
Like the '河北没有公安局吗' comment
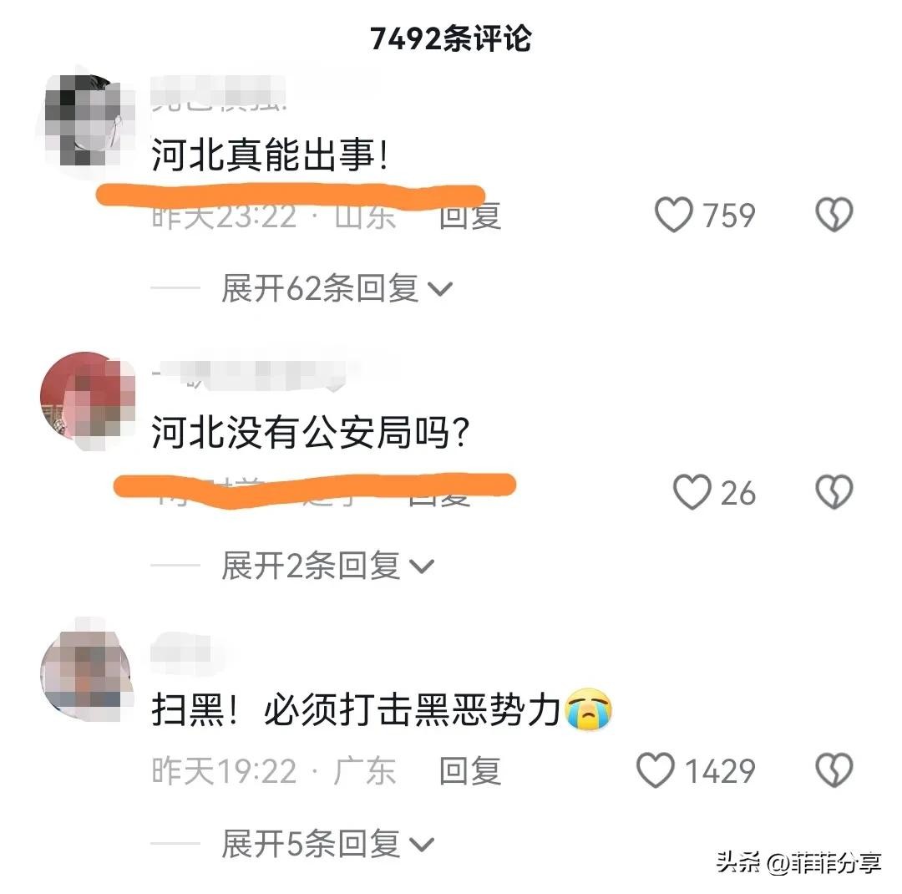point(692,492)
